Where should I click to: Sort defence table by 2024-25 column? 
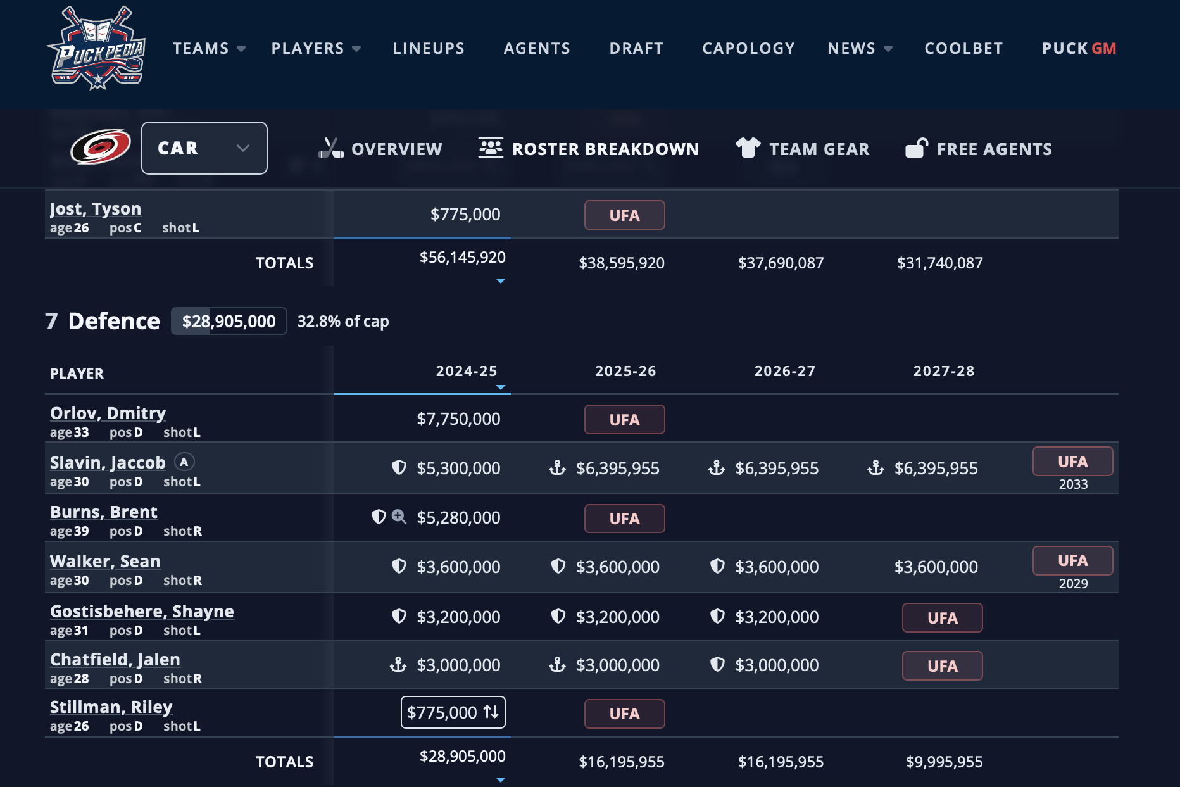tap(467, 372)
